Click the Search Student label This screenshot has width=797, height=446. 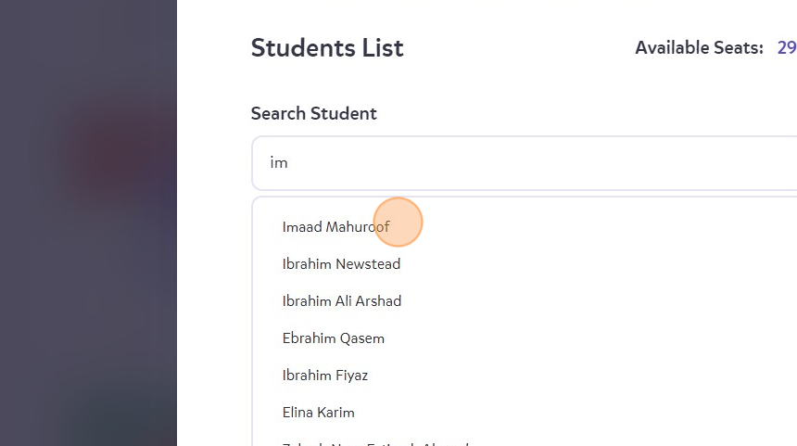click(x=313, y=114)
